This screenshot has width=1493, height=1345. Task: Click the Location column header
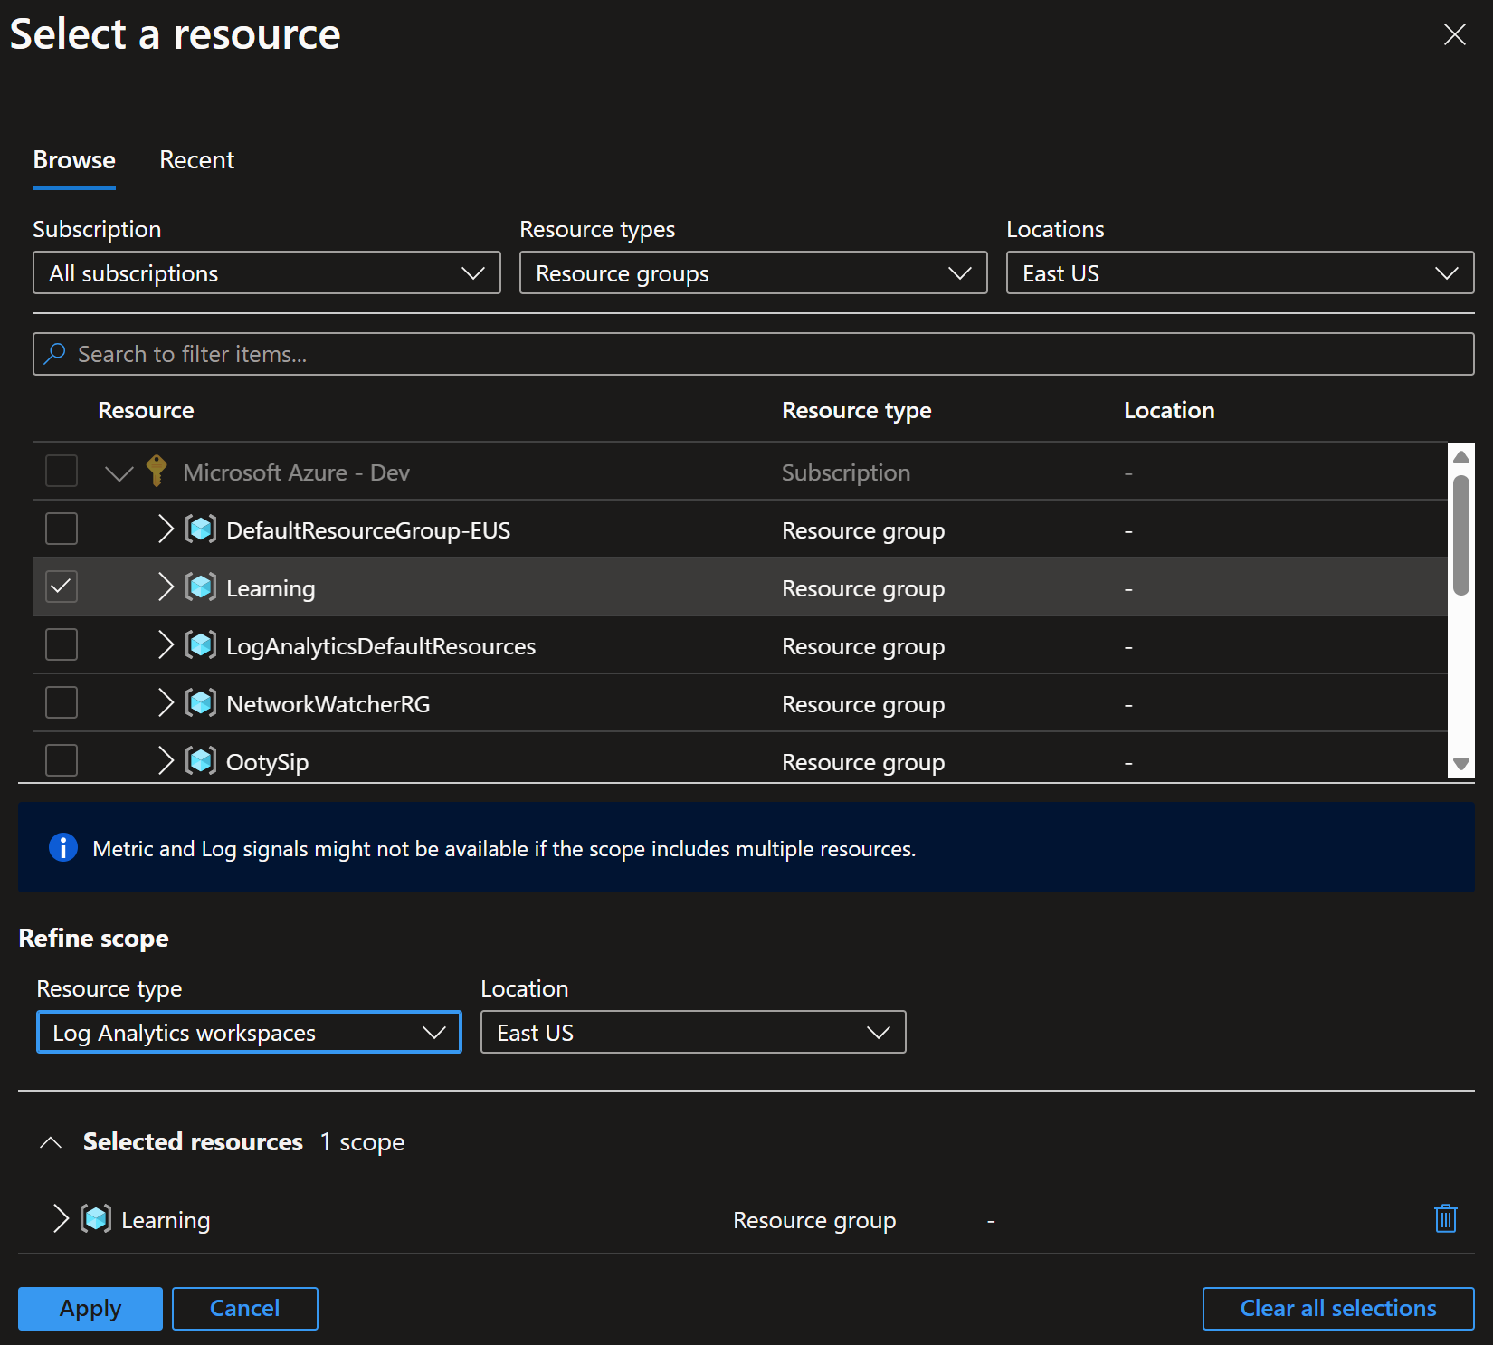(1169, 410)
